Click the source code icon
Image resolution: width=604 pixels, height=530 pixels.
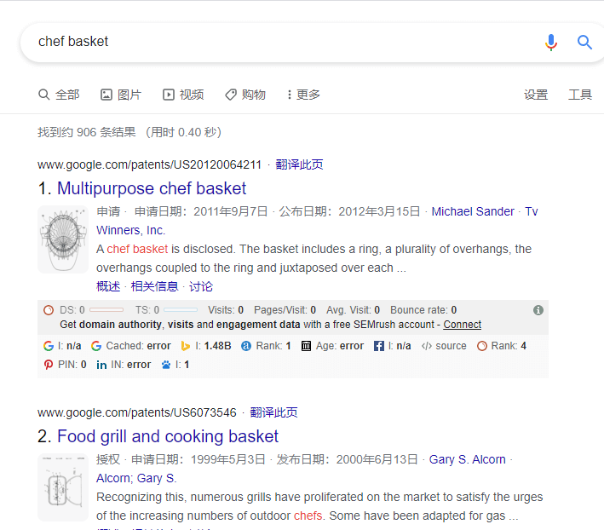(427, 346)
